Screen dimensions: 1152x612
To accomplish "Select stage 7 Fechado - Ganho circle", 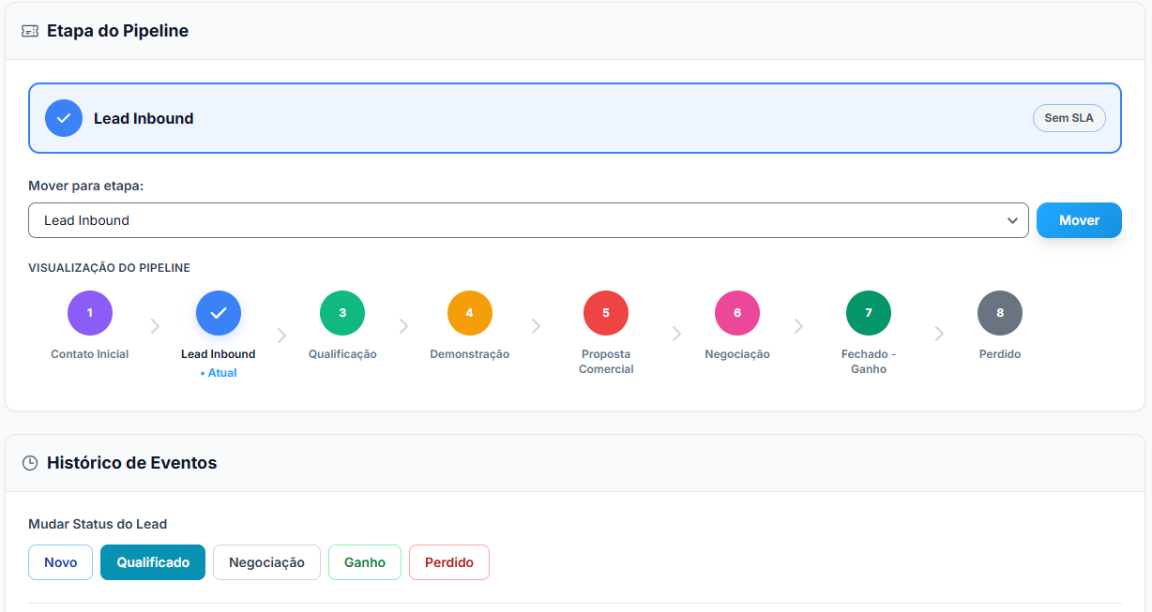I will pos(869,313).
